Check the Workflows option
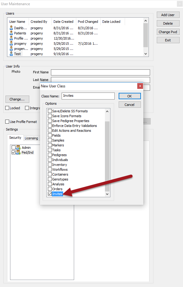Viewport: 183px width, 287px height. coord(50,170)
